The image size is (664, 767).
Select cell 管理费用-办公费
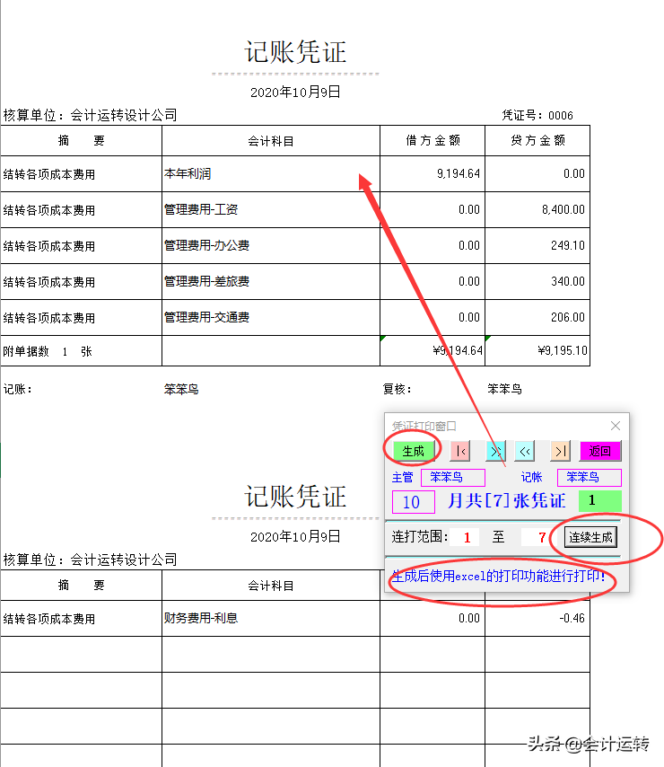(271, 245)
